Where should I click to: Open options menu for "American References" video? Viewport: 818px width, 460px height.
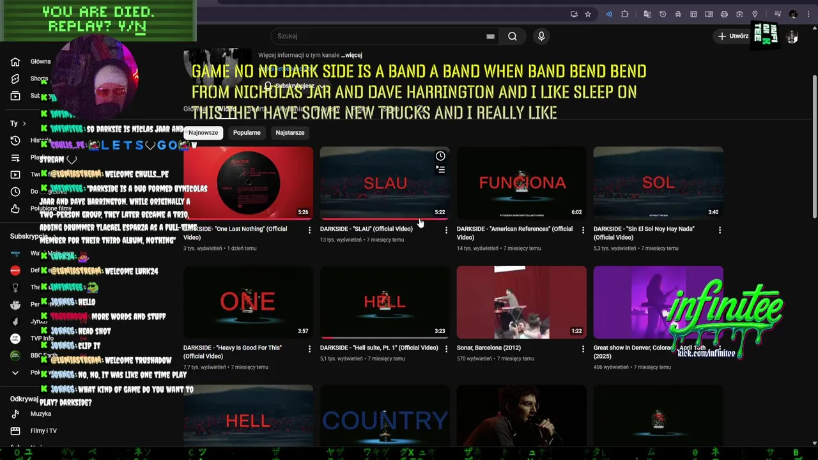click(x=583, y=230)
